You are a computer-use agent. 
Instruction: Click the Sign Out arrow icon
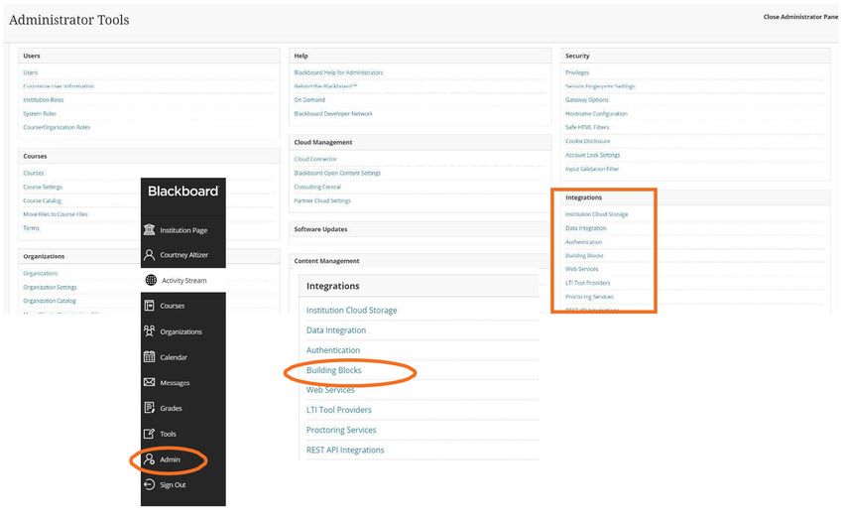coord(150,484)
